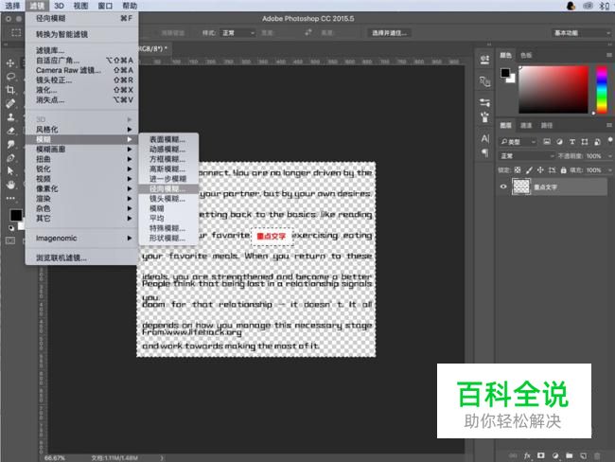Click the link layers icon
This screenshot has width=615, height=462.
[x=513, y=455]
